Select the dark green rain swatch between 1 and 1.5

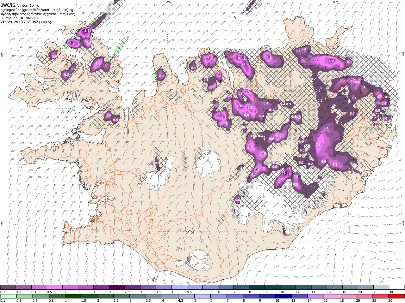(73, 296)
